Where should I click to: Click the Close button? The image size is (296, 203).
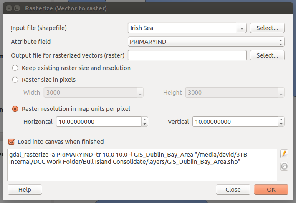pos(233,190)
